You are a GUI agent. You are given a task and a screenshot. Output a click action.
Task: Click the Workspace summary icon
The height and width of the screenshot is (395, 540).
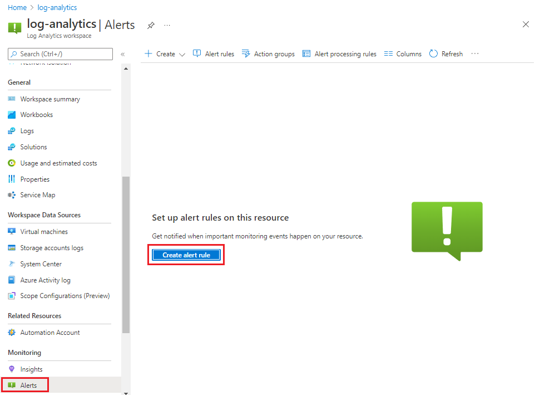click(12, 99)
